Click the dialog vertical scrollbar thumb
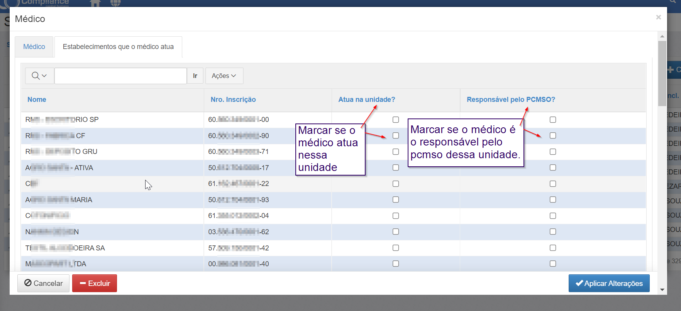681x311 pixels. click(662, 73)
